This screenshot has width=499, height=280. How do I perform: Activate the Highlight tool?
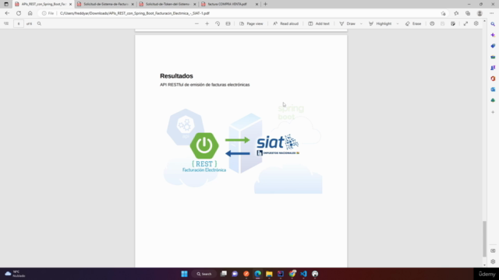click(380, 23)
